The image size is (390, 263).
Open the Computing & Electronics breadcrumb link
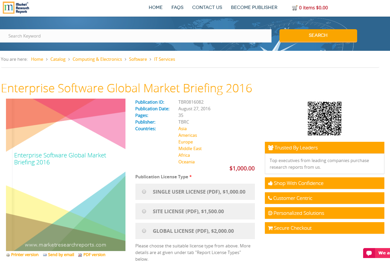point(97,59)
